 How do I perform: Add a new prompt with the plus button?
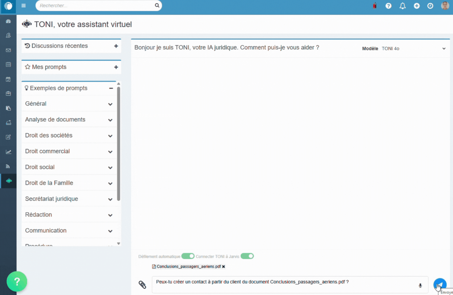116,67
